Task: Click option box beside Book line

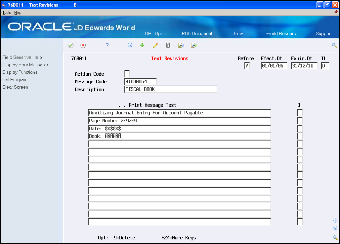Action: (300, 136)
